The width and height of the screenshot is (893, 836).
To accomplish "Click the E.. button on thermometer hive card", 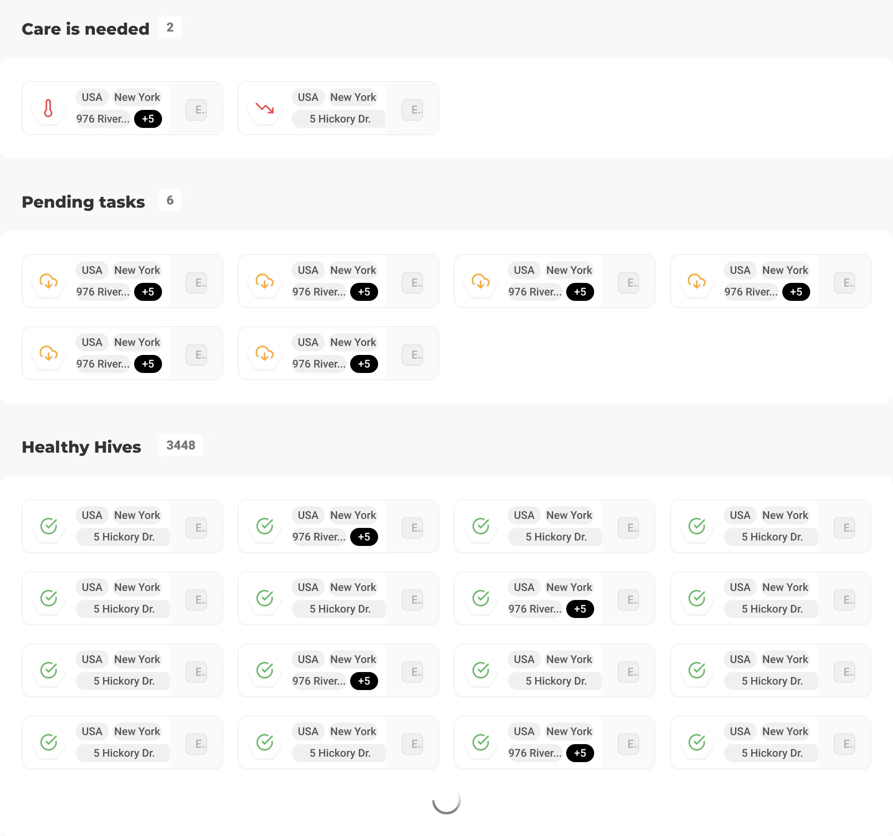I will (196, 109).
